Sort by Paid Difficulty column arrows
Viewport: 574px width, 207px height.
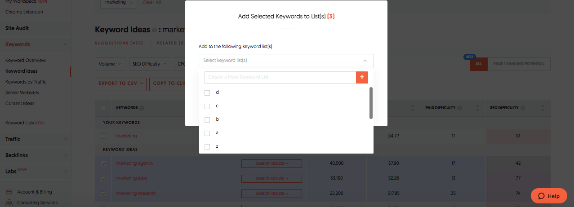click(477, 108)
